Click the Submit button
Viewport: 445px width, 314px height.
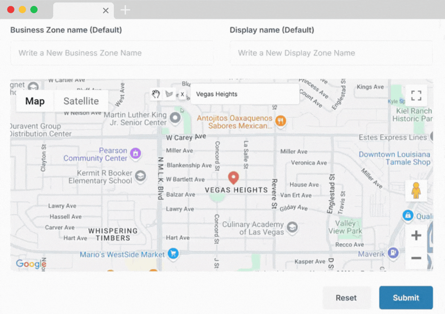(x=406, y=297)
